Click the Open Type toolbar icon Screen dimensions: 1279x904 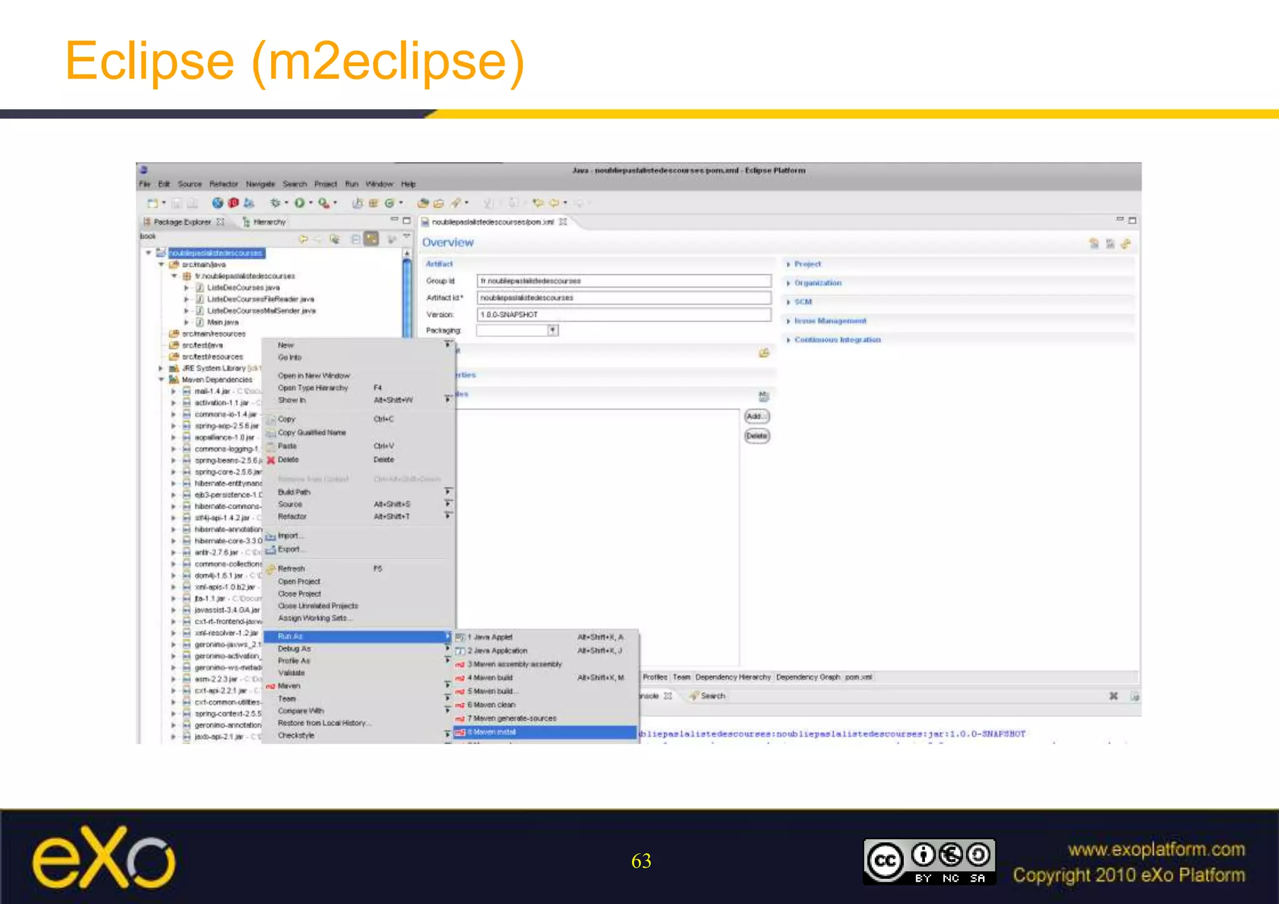pyautogui.click(x=423, y=203)
